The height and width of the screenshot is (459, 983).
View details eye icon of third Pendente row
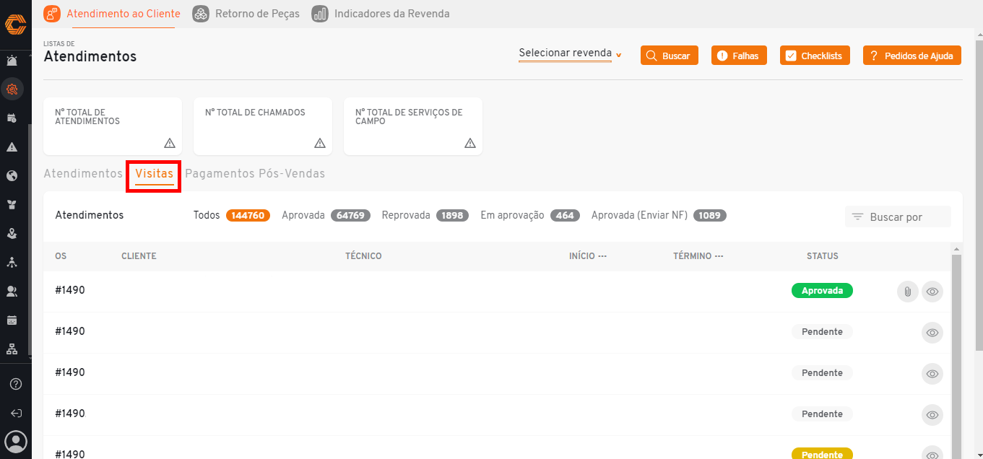[x=932, y=415]
